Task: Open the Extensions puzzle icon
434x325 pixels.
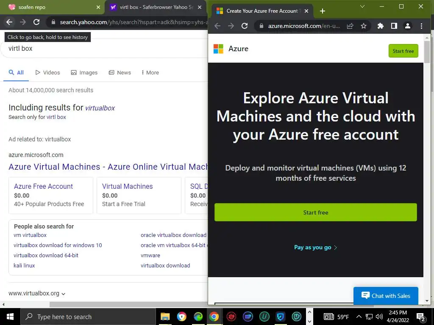Action: tap(381, 26)
